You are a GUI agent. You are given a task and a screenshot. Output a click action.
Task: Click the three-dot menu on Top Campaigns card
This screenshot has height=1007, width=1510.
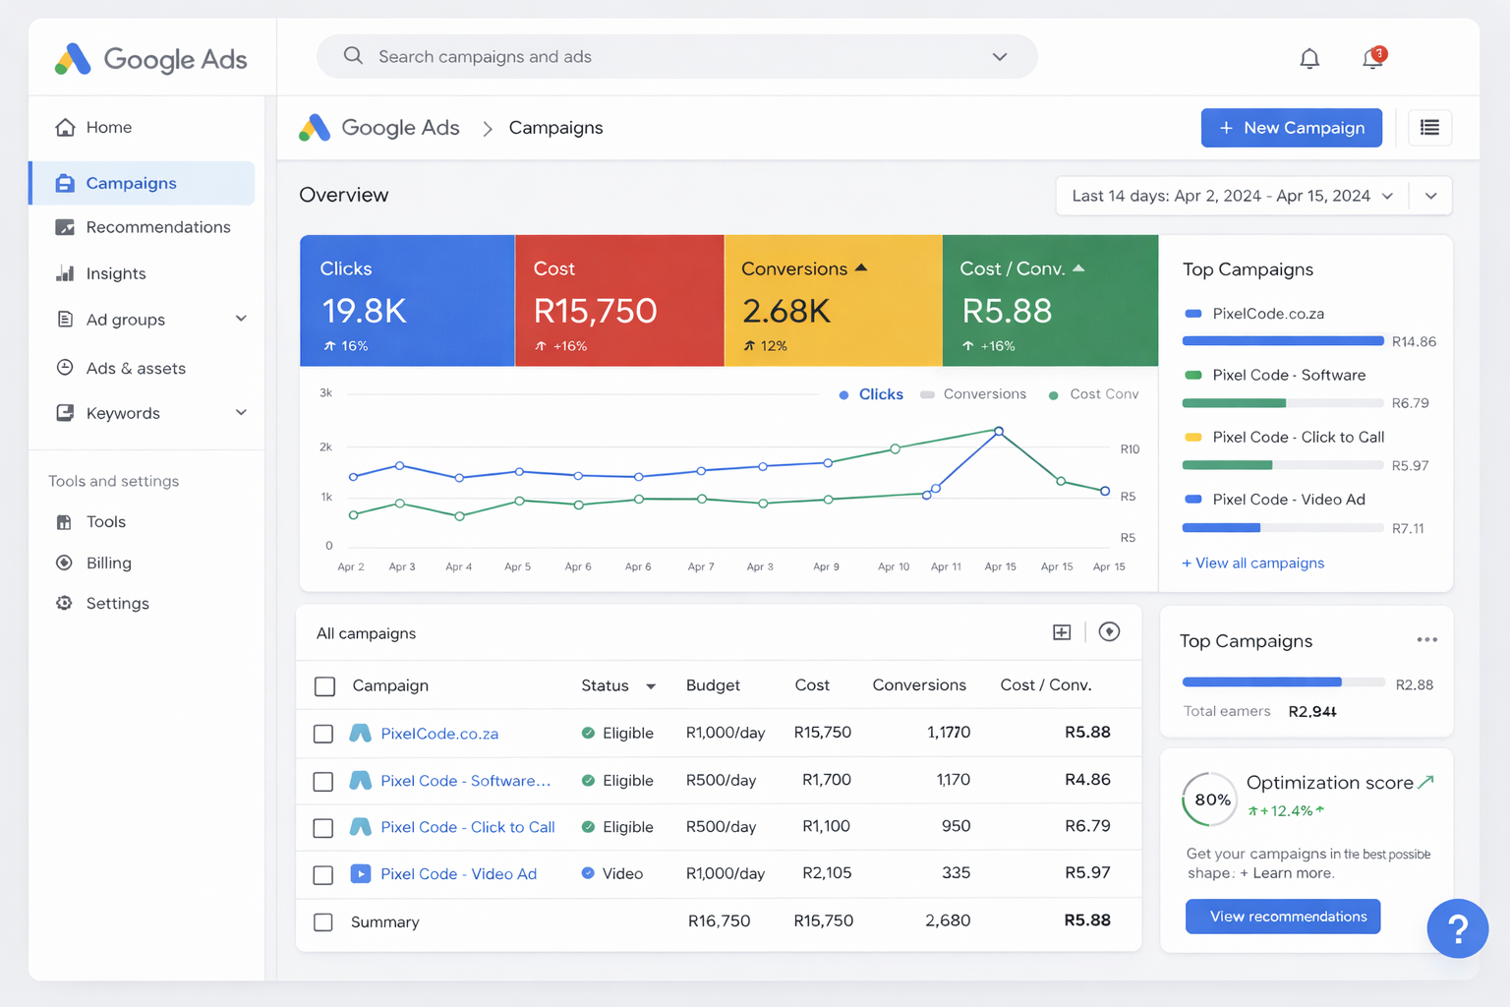point(1426,640)
